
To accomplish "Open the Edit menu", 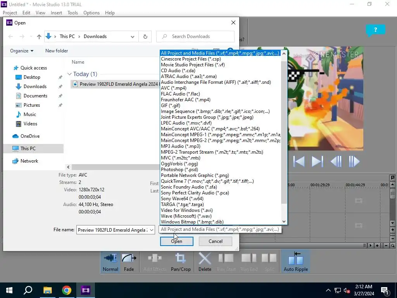I will point(26,13).
